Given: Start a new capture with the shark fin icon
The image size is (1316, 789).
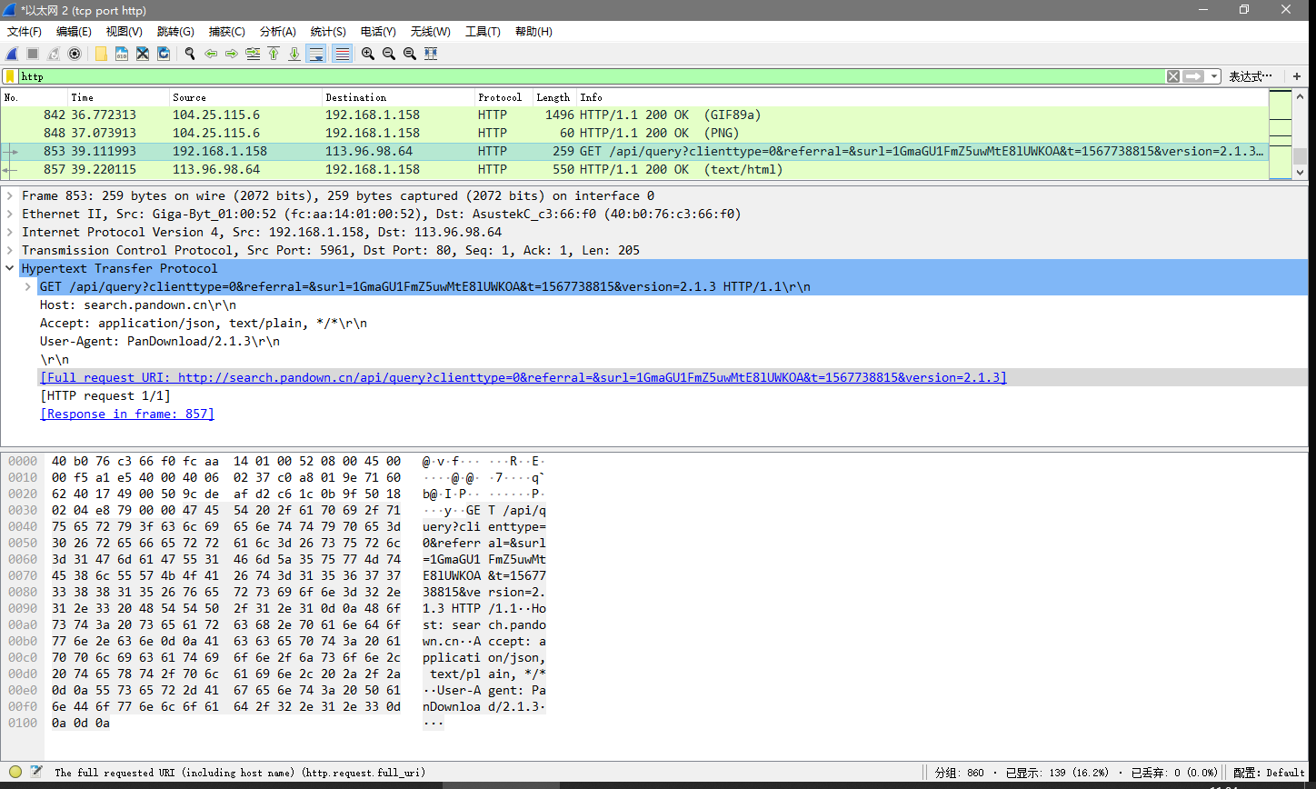Looking at the screenshot, I should pos(11,53).
